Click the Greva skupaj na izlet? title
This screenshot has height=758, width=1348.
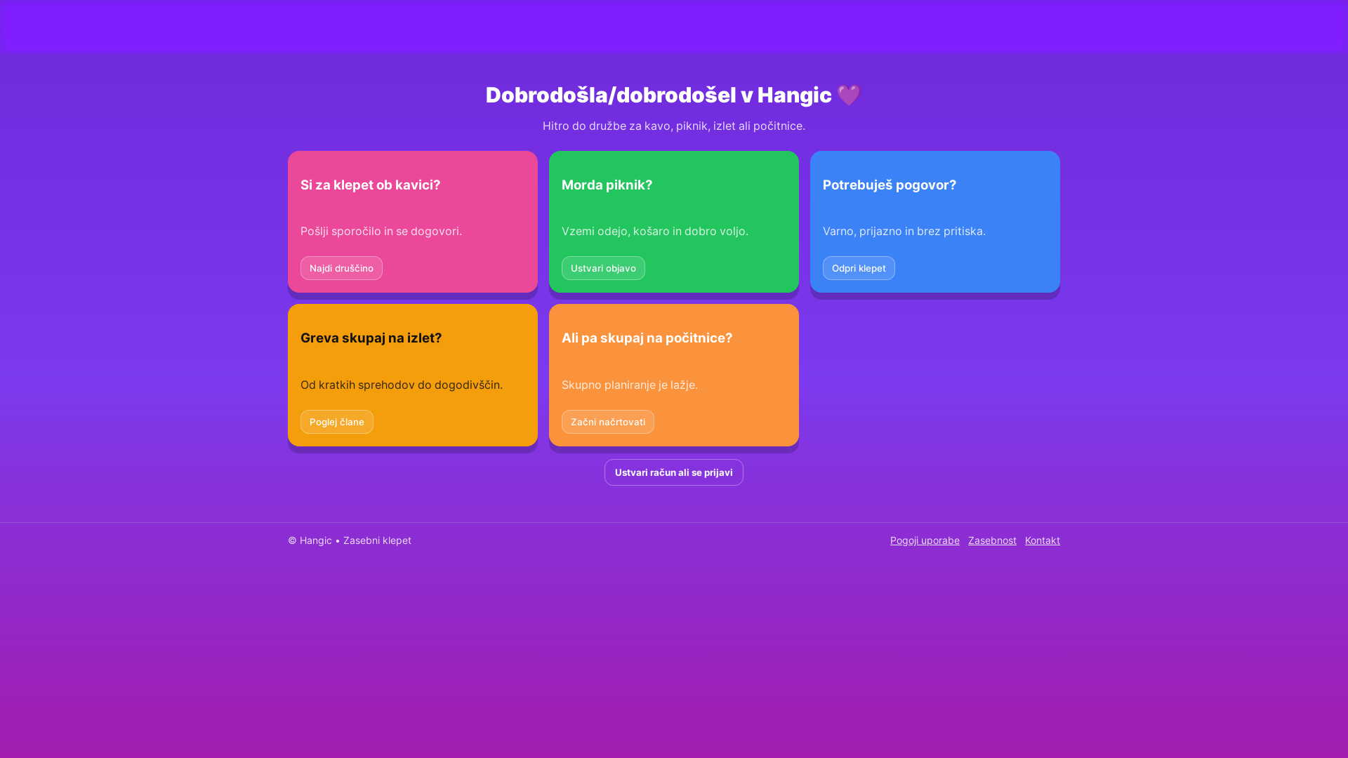point(371,338)
